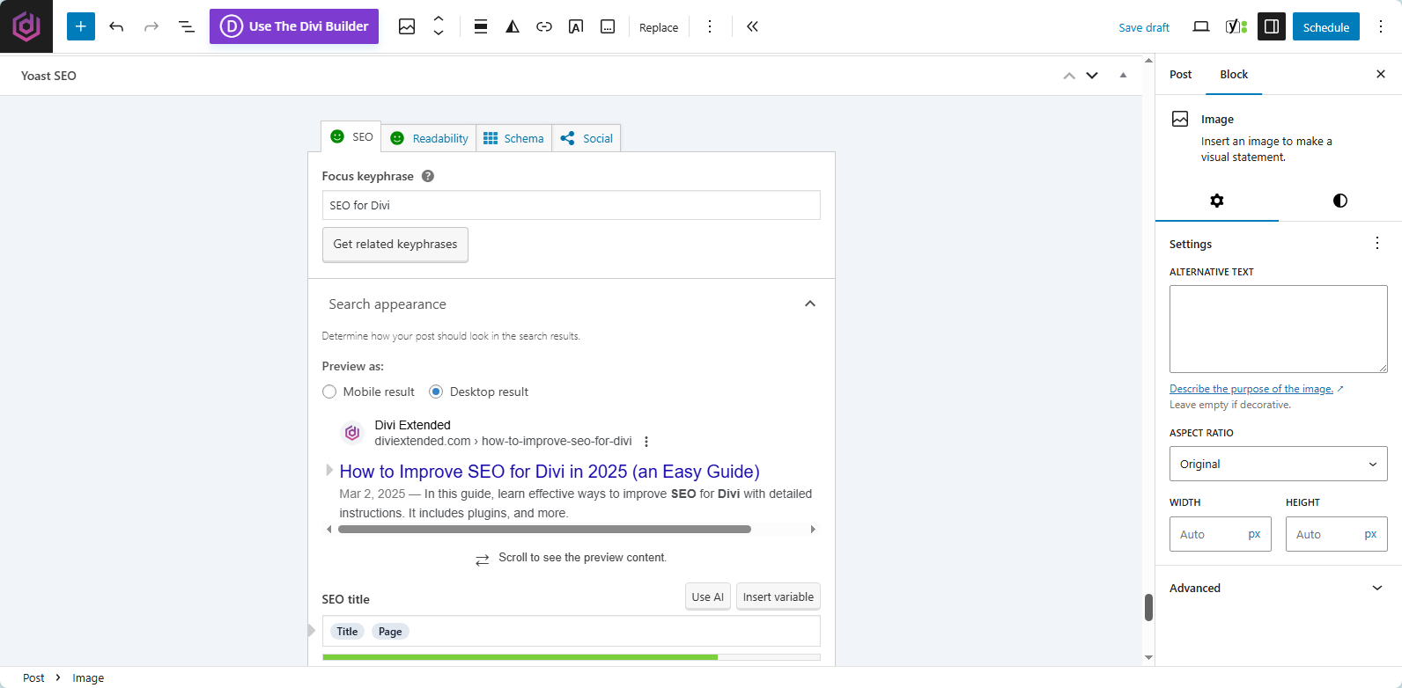Change the Width unit px

[x=1255, y=534]
